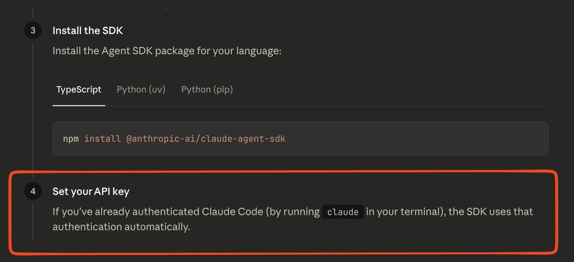The image size is (574, 262).
Task: Click the inline "claude" code snippet
Action: (342, 212)
